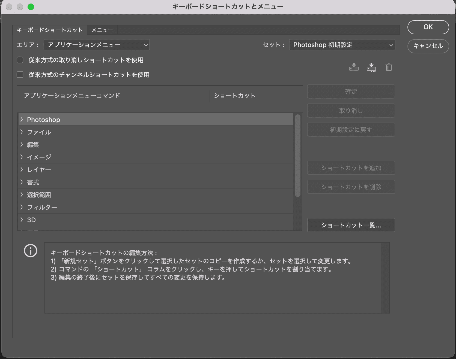Switch to the メニュー tab
Viewport: 456px width, 359px height.
102,30
